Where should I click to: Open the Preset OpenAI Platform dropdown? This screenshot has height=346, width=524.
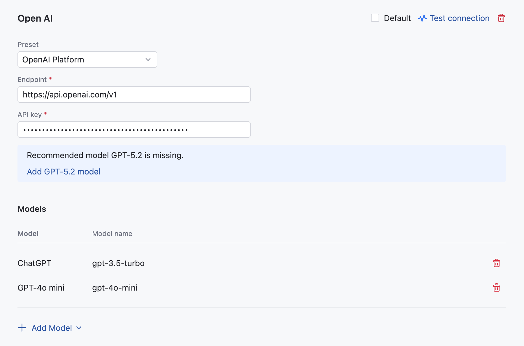tap(87, 60)
